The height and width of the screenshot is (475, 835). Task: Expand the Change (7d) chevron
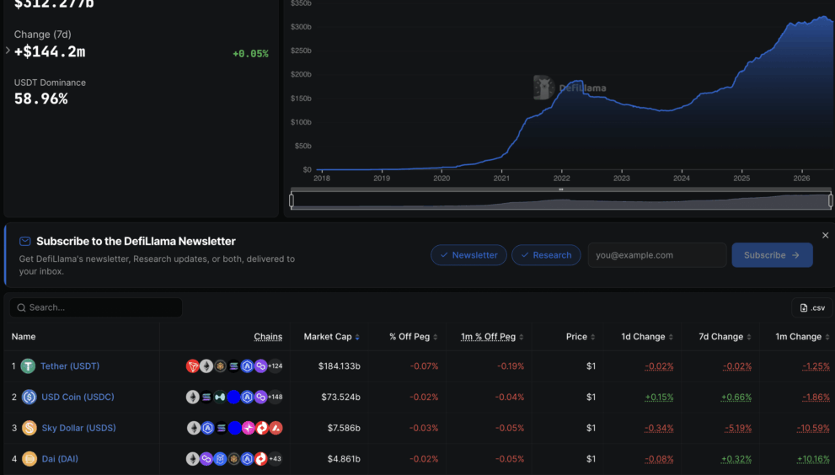coord(8,51)
